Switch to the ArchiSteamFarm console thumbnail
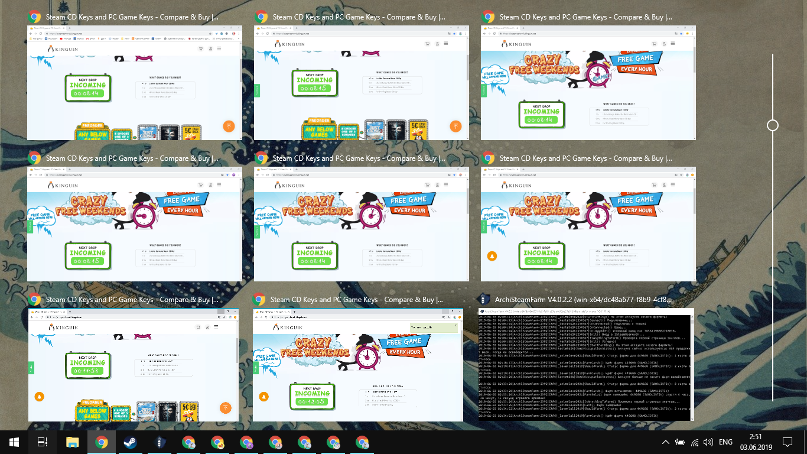This screenshot has width=807, height=454. [x=586, y=365]
